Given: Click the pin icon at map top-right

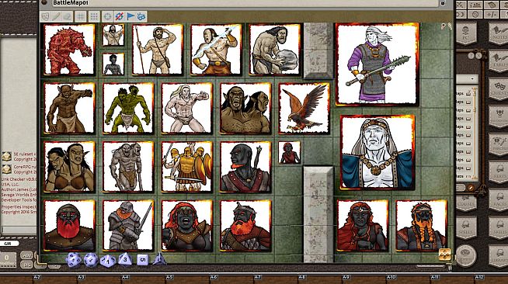Looking at the screenshot, I should point(444,26).
